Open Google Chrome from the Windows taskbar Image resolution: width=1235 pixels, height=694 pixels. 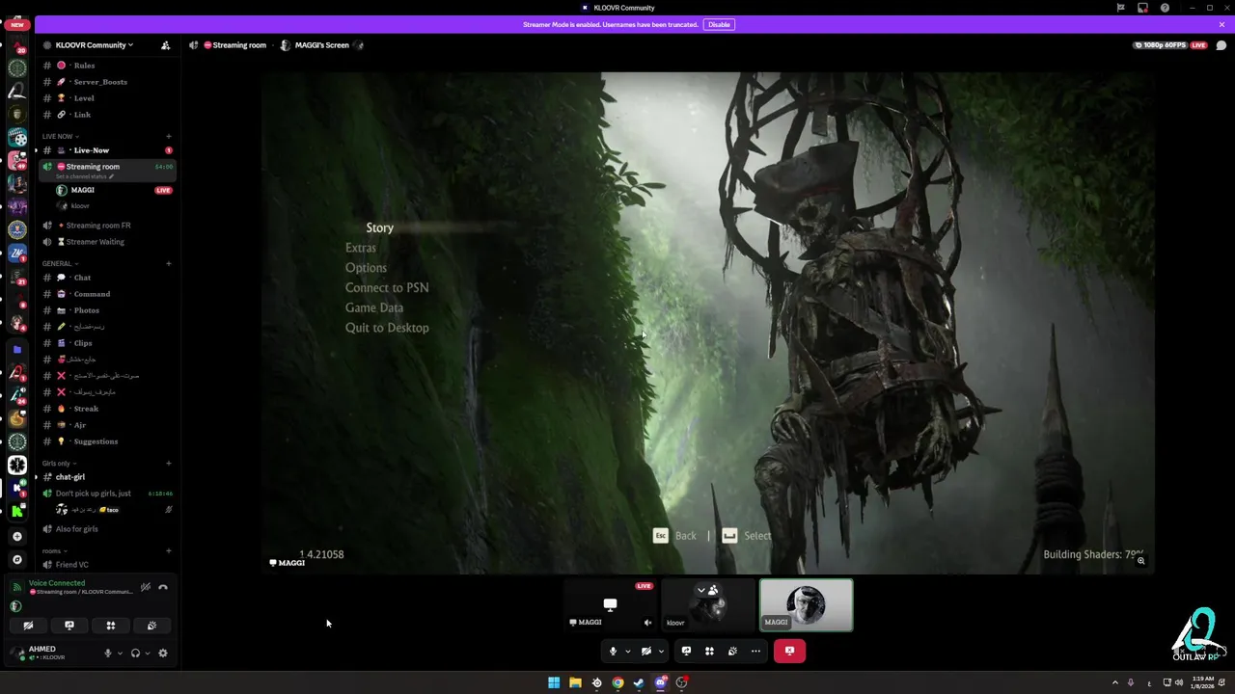point(617,682)
